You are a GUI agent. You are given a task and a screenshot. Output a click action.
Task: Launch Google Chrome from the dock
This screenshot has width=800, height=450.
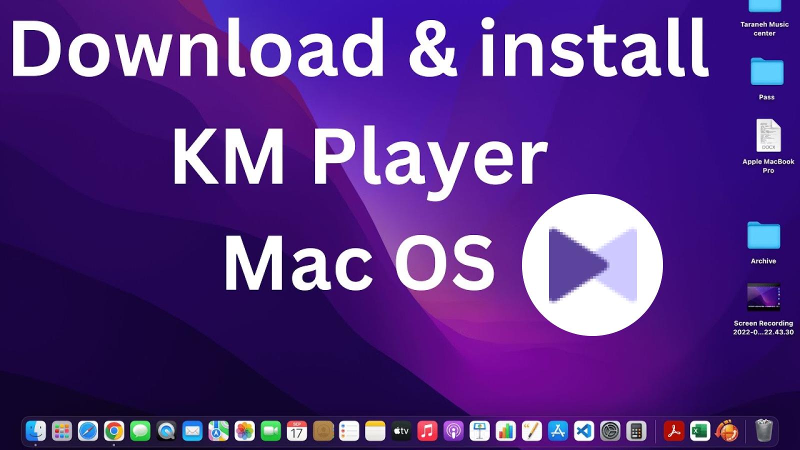(114, 431)
